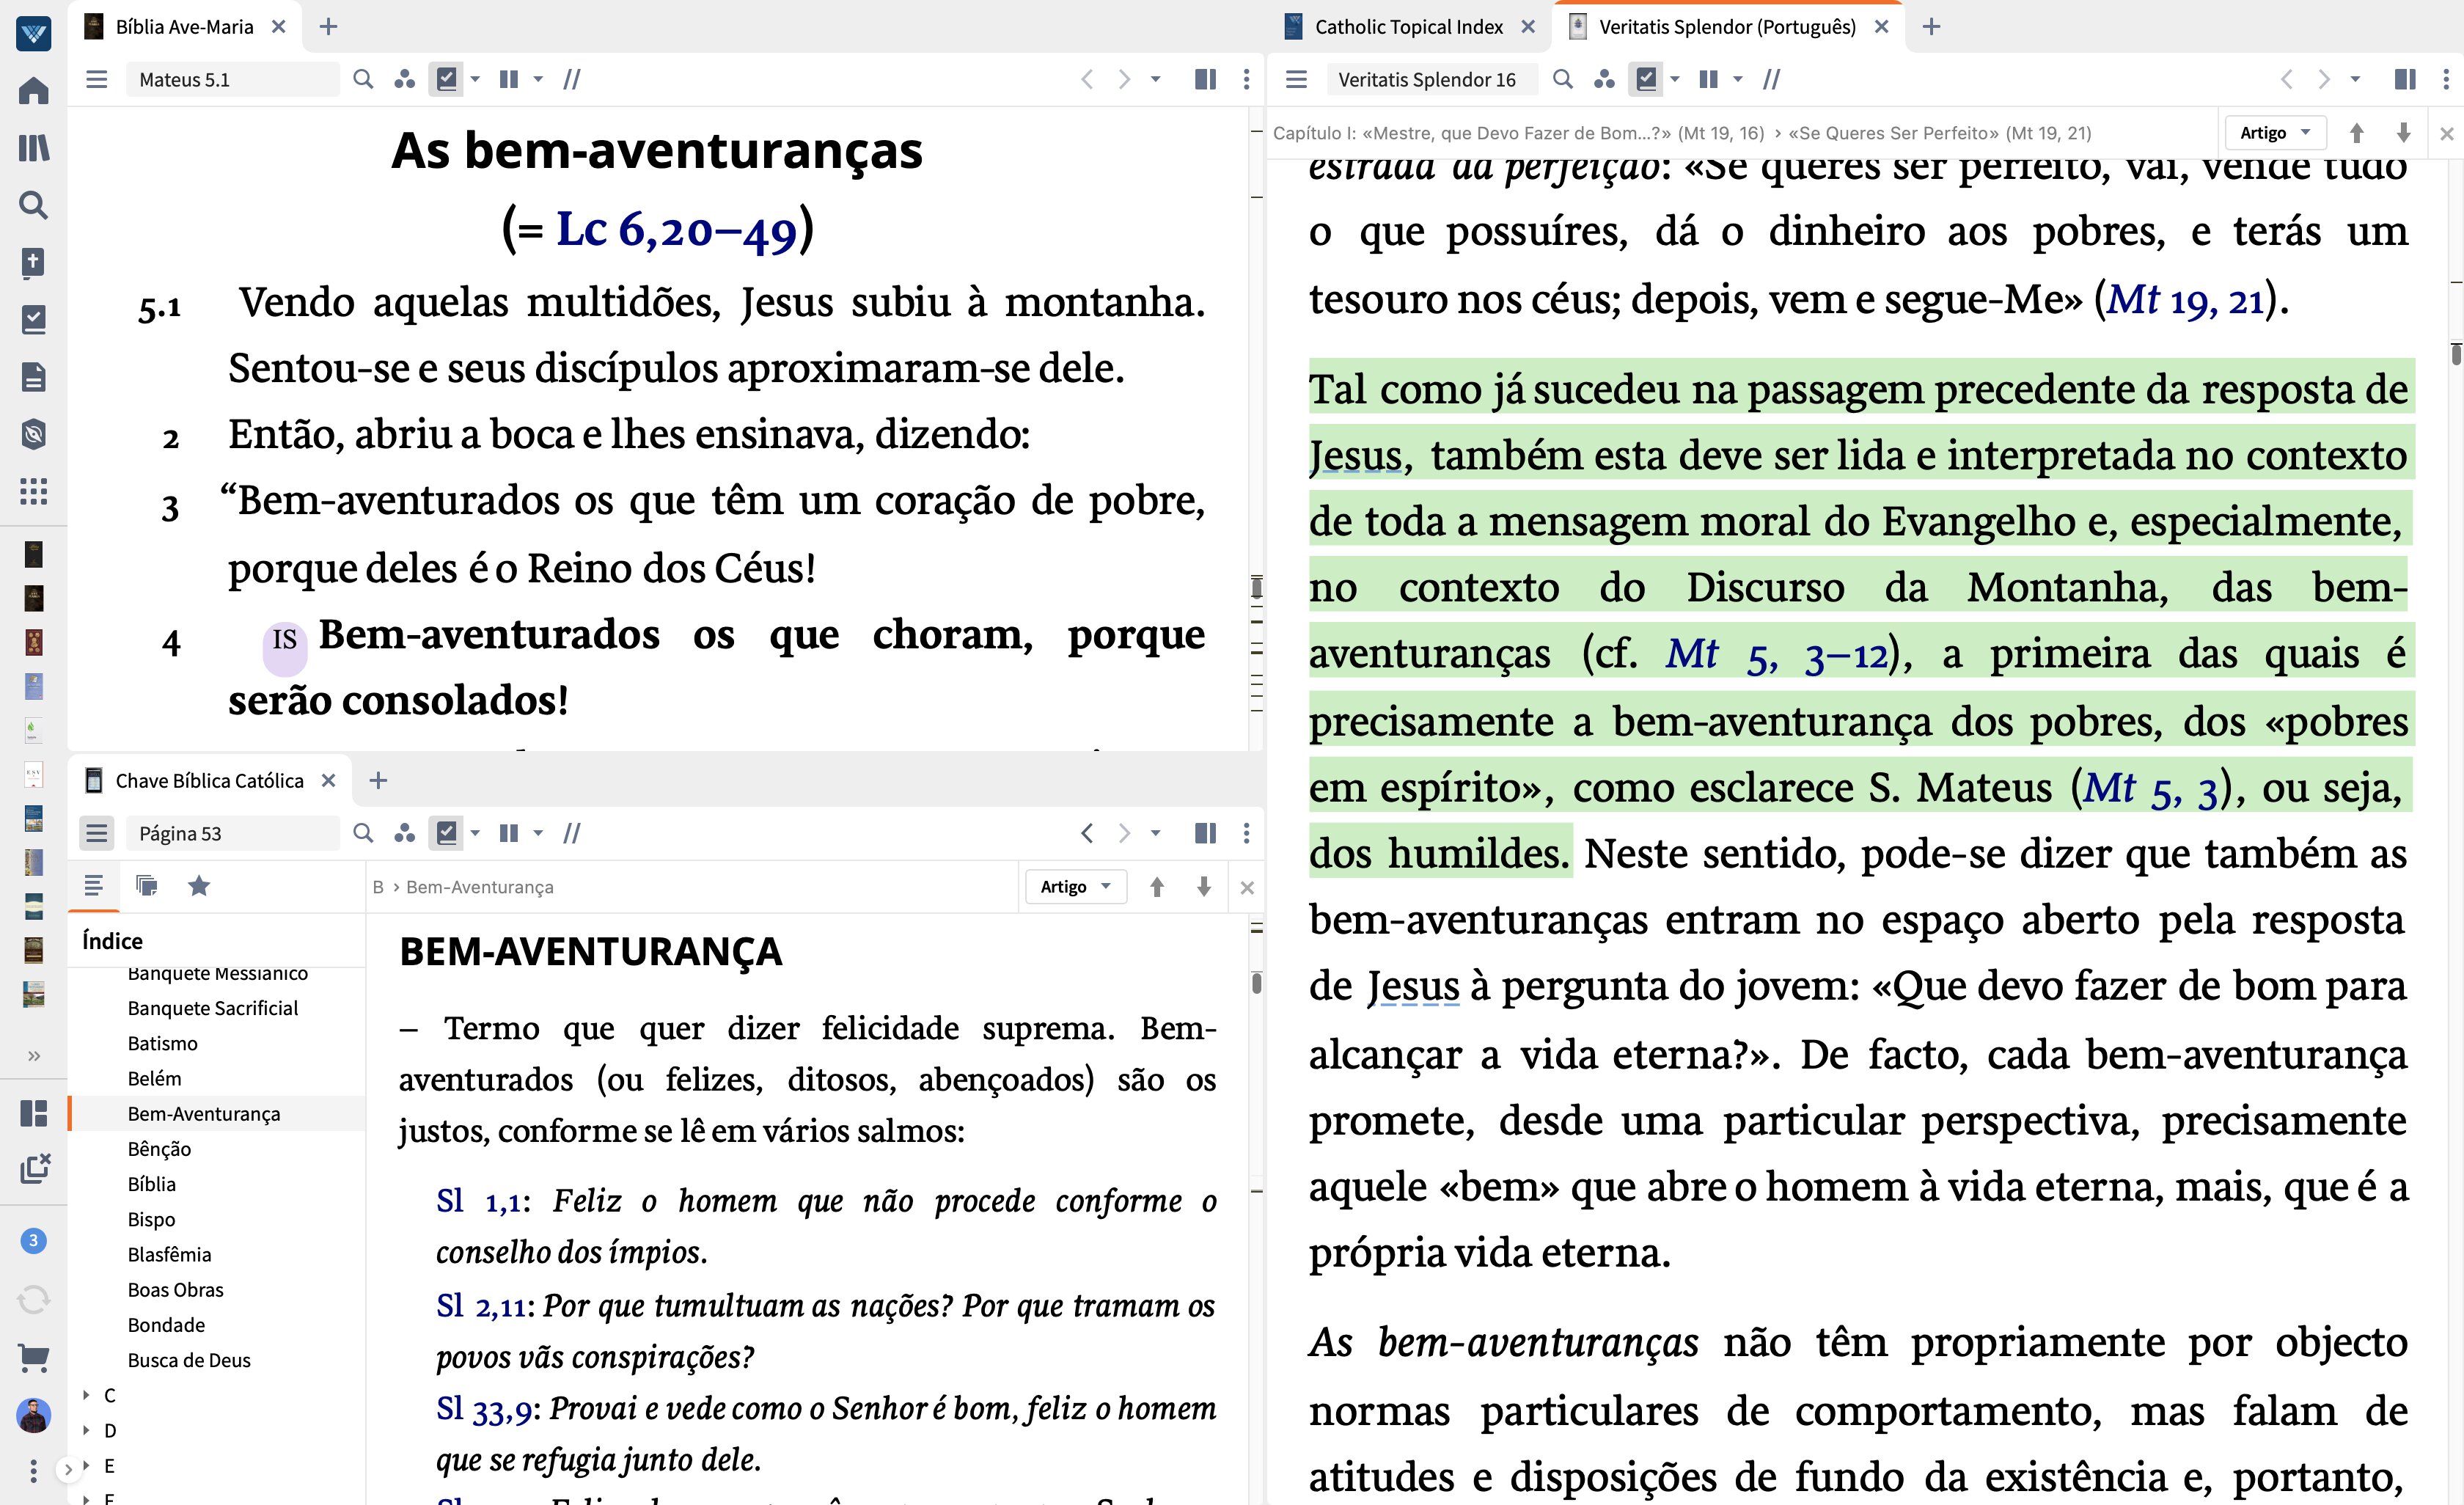The image size is (2464, 1505).
Task: Expand letter D in the Índice tree
Action: click(86, 1430)
